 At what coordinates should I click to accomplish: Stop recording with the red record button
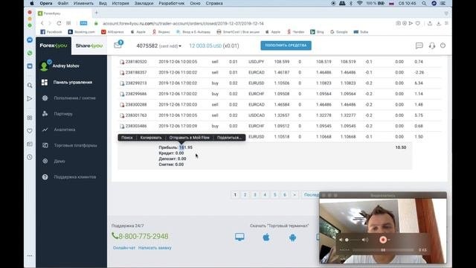click(383, 240)
